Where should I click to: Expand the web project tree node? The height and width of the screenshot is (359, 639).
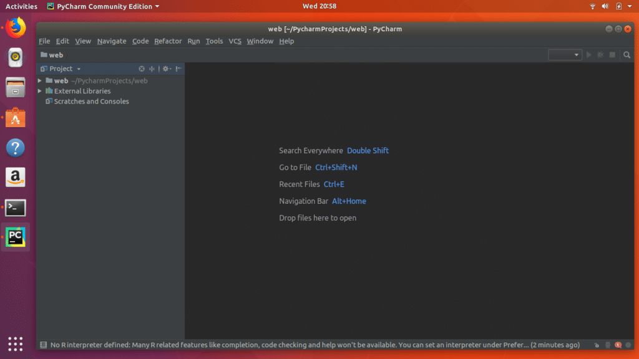pos(39,80)
